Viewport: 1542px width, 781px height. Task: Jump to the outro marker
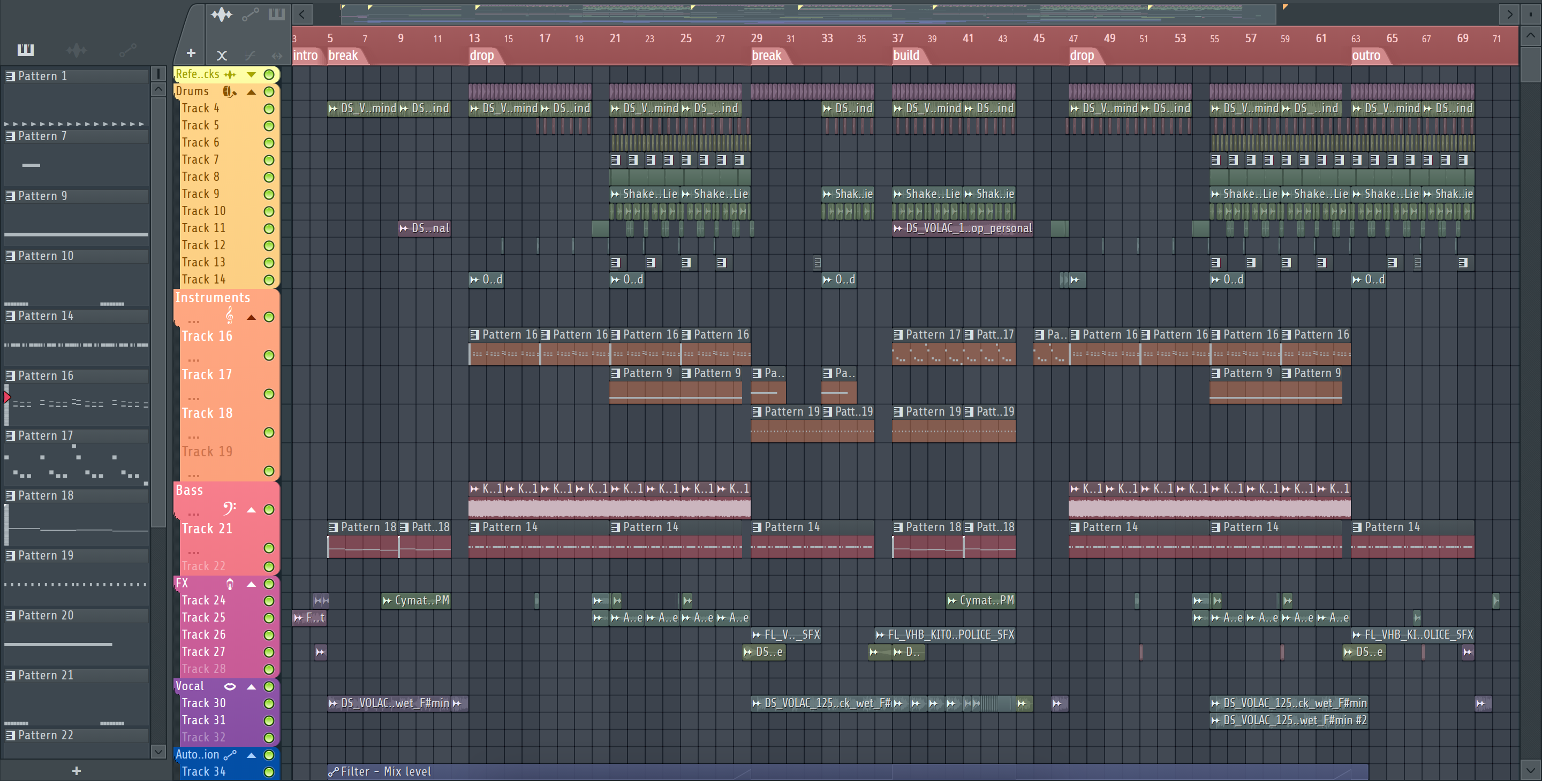tap(1366, 56)
